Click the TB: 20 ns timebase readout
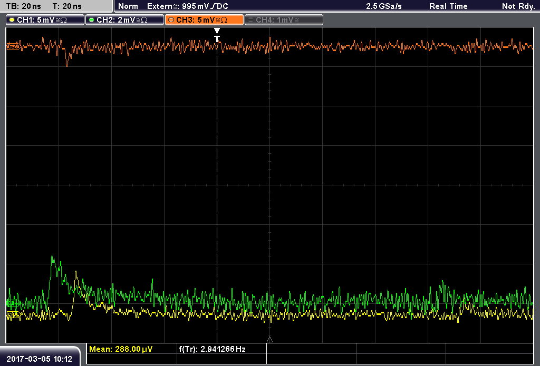 [23, 6]
